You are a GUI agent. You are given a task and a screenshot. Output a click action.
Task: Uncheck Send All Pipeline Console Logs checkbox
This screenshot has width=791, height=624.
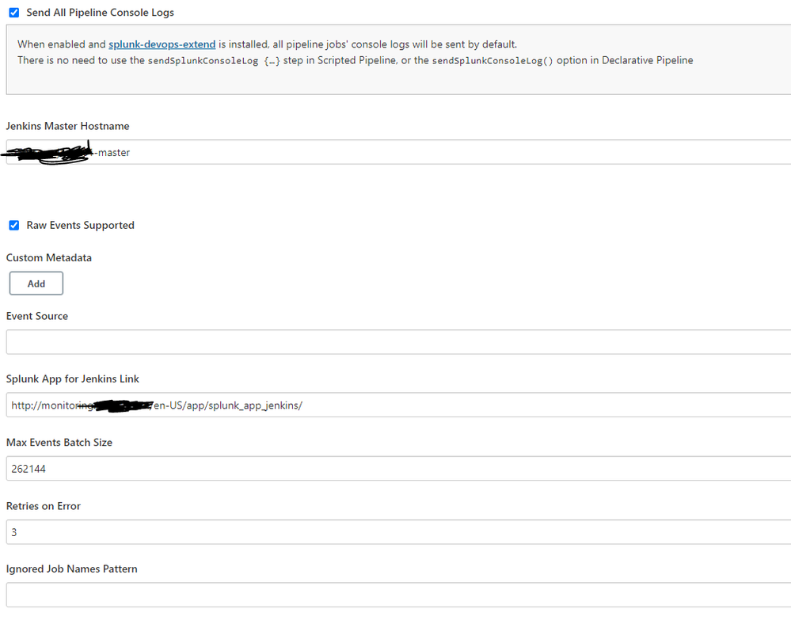click(13, 13)
